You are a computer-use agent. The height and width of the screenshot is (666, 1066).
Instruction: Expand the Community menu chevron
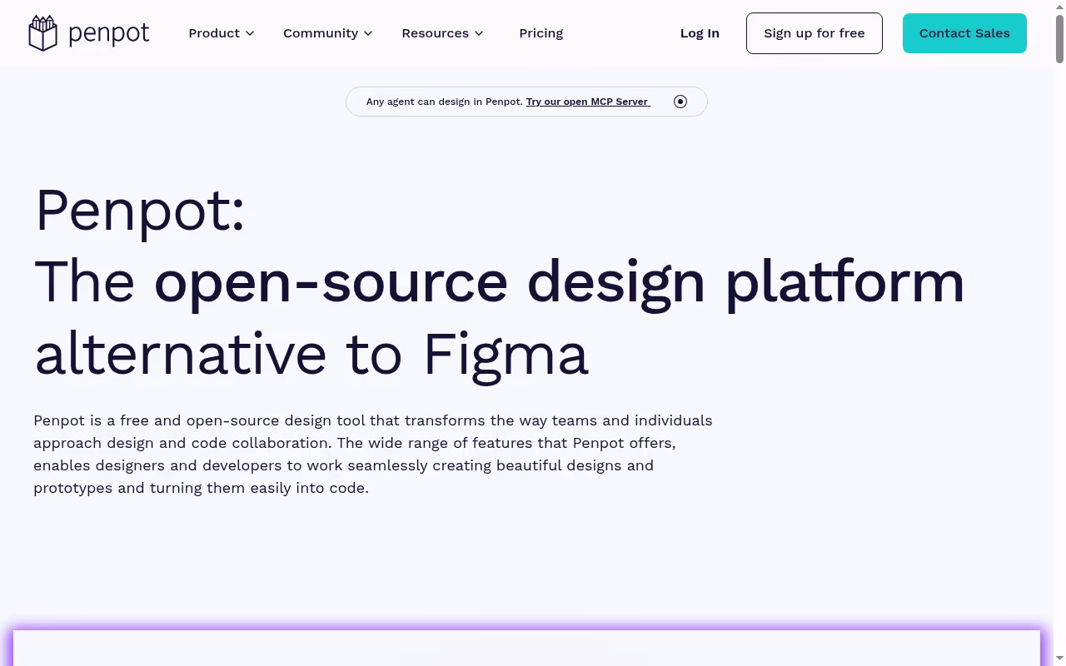(x=368, y=33)
